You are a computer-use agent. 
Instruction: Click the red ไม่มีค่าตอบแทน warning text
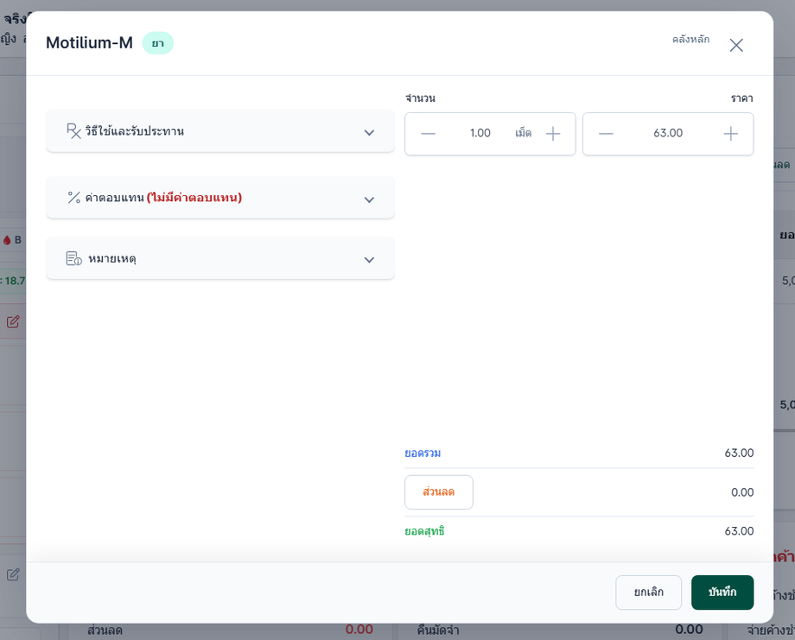194,198
